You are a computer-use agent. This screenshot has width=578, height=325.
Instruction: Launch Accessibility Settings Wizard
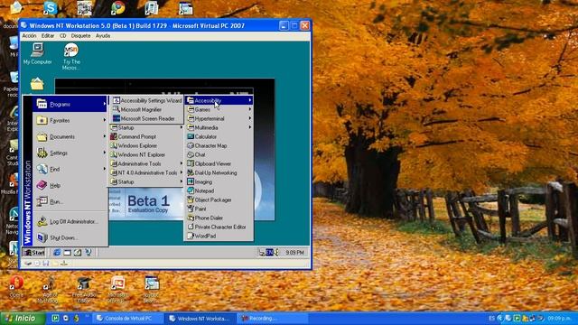point(147,100)
